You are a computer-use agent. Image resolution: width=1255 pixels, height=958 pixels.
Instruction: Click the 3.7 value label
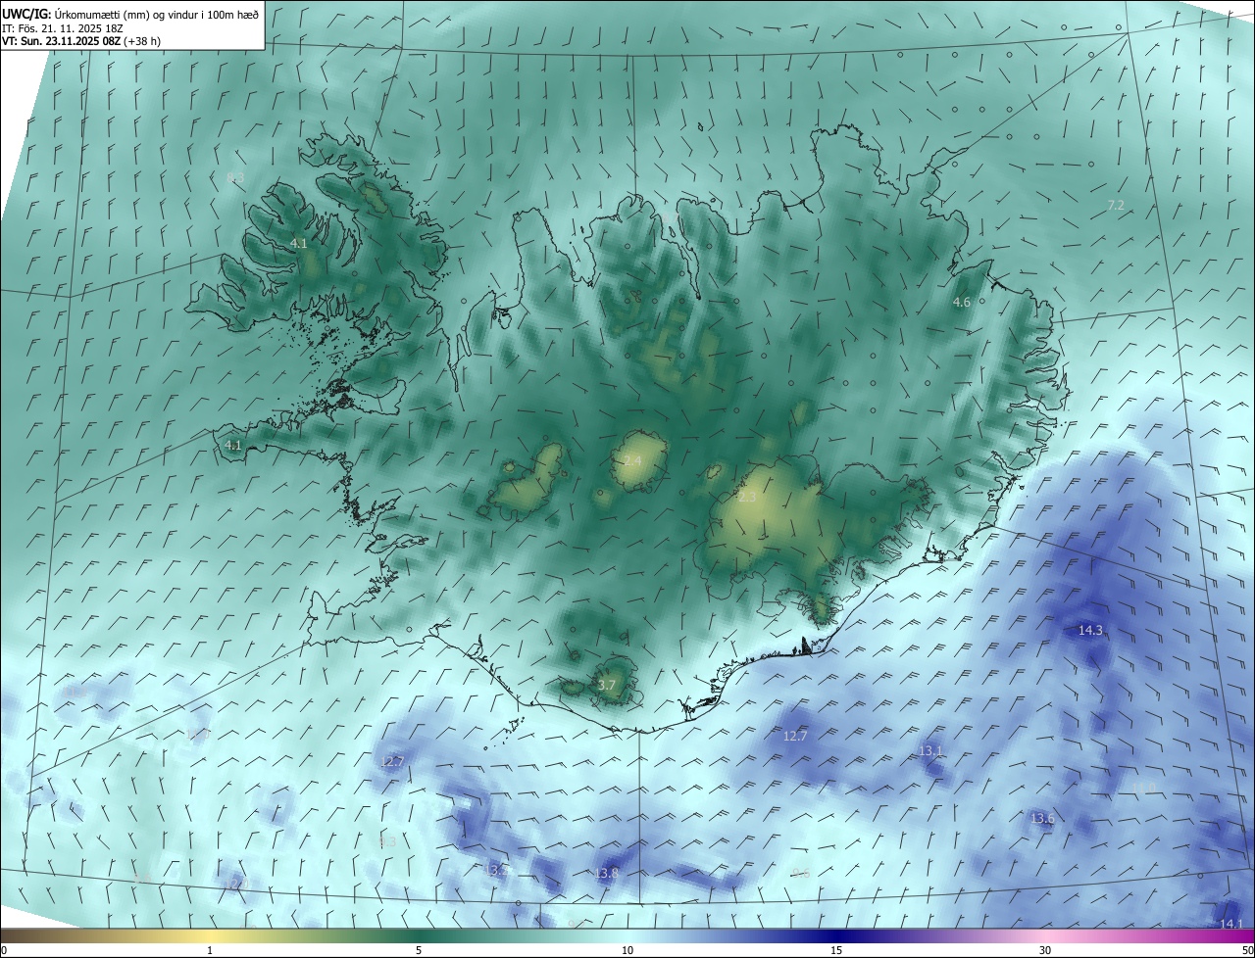pyautogui.click(x=607, y=685)
